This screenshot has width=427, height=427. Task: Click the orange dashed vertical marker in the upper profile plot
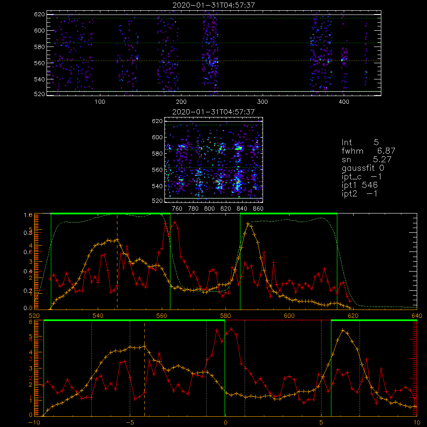pyautogui.click(x=117, y=261)
